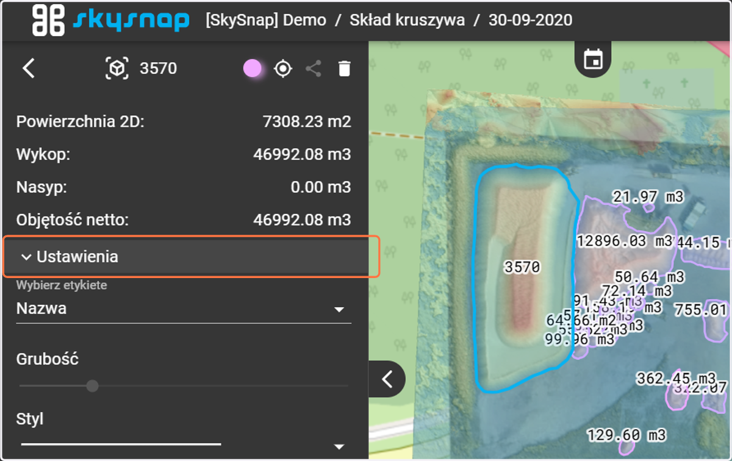
Task: Click the Powierzchnia 2D value 7308.23 m2
Action: [x=307, y=121]
